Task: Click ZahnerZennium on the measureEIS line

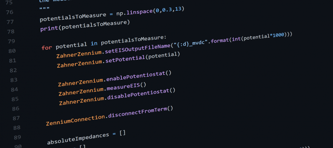Action: click(81, 92)
